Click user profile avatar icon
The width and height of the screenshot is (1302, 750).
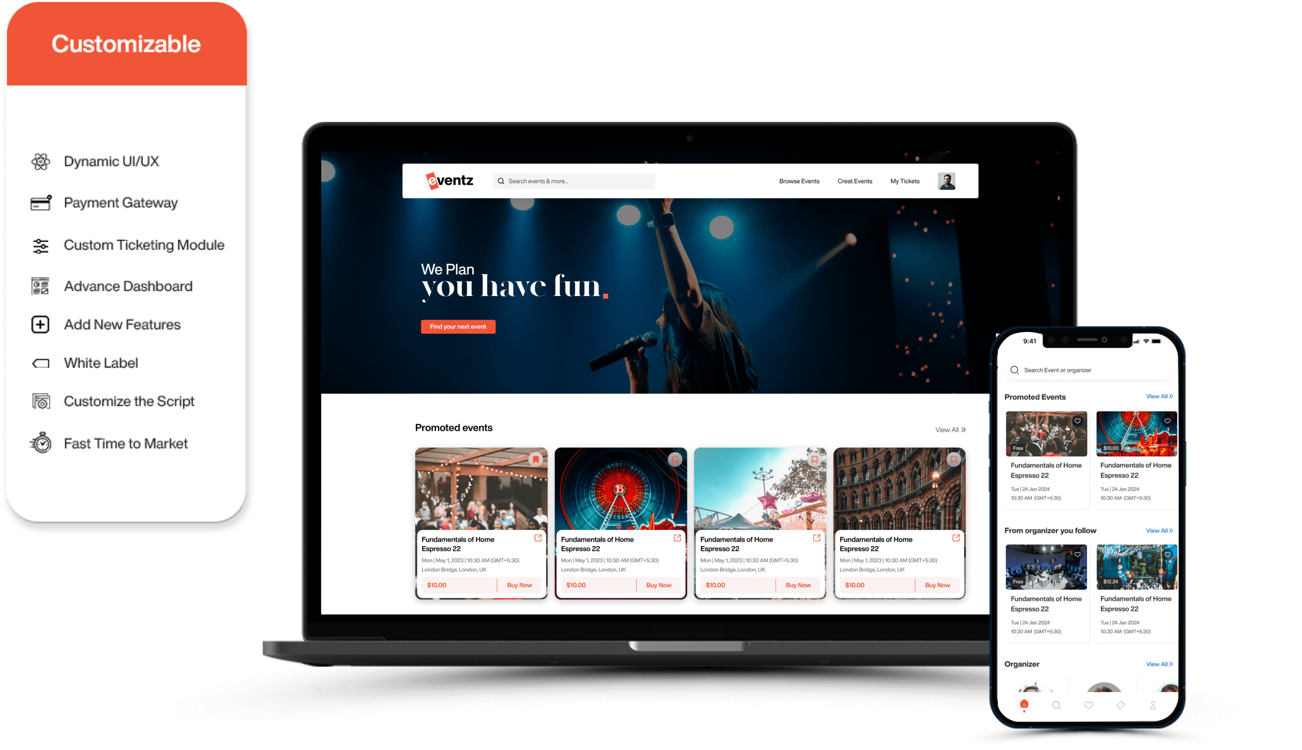946,181
